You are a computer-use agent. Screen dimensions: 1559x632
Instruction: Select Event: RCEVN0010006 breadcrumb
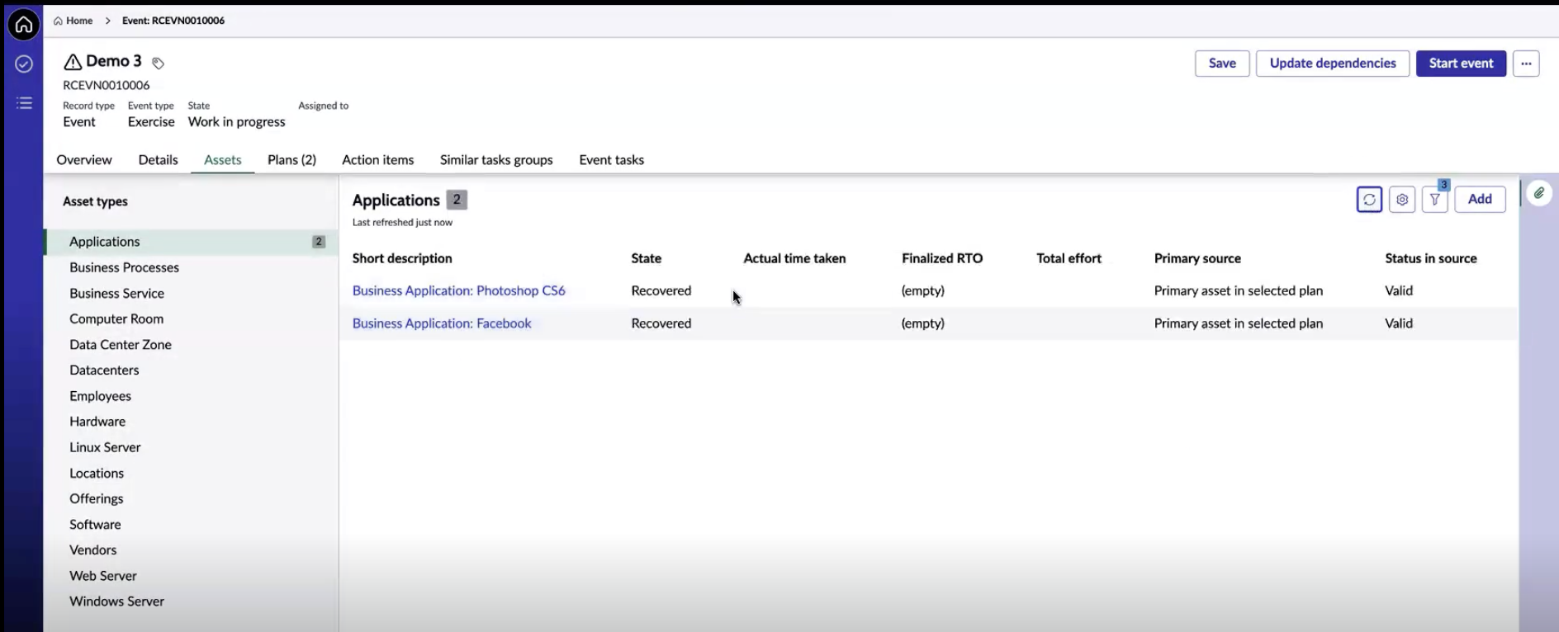[x=173, y=21]
